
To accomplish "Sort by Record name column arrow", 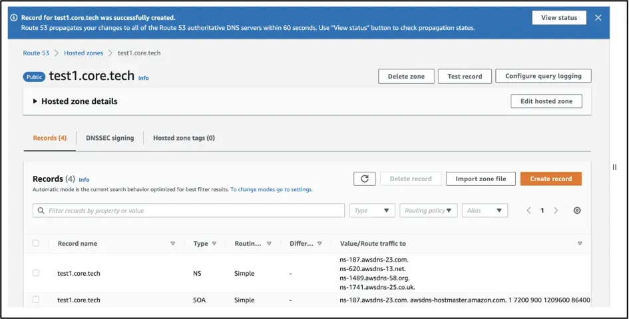I will coord(173,244).
